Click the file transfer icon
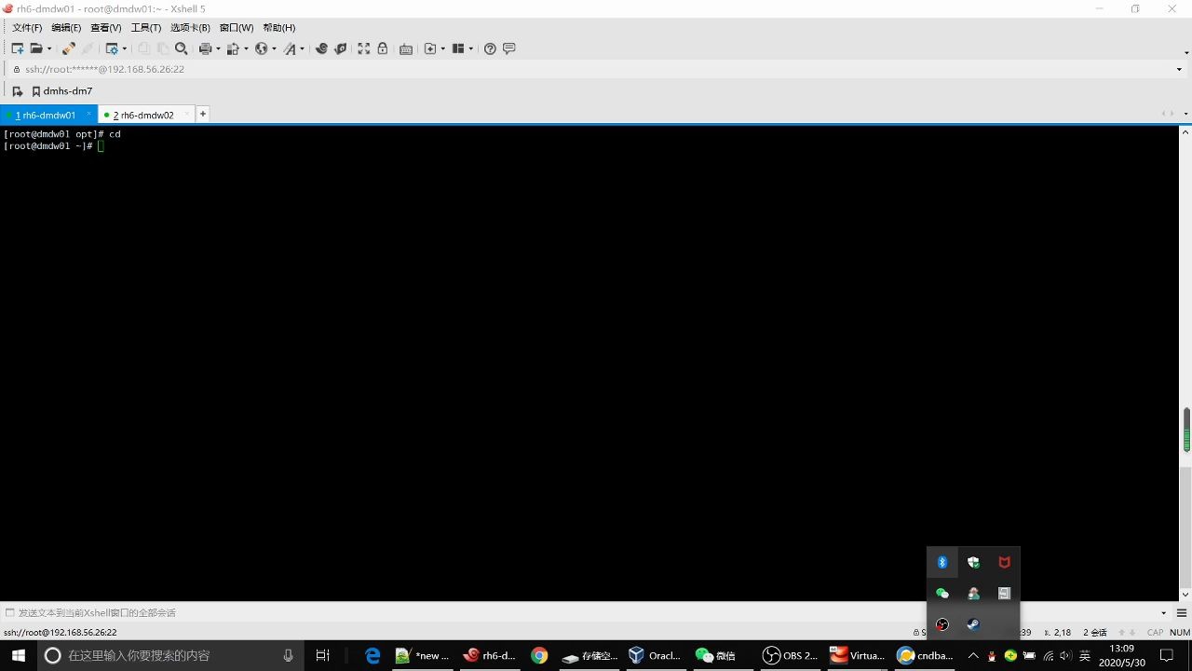Viewport: 1192px width, 671px height. coord(233,48)
